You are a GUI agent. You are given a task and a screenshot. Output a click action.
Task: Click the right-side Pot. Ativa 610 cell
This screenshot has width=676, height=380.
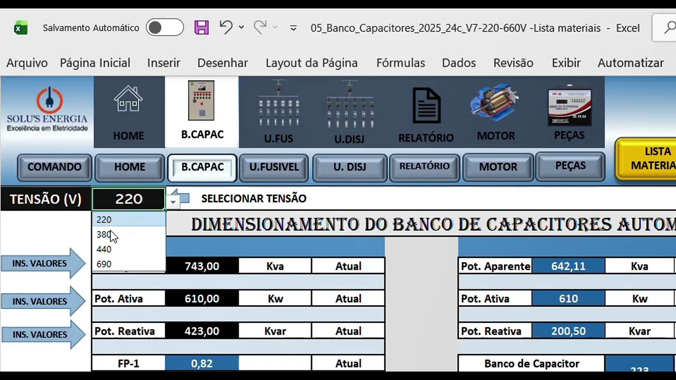coord(568,299)
